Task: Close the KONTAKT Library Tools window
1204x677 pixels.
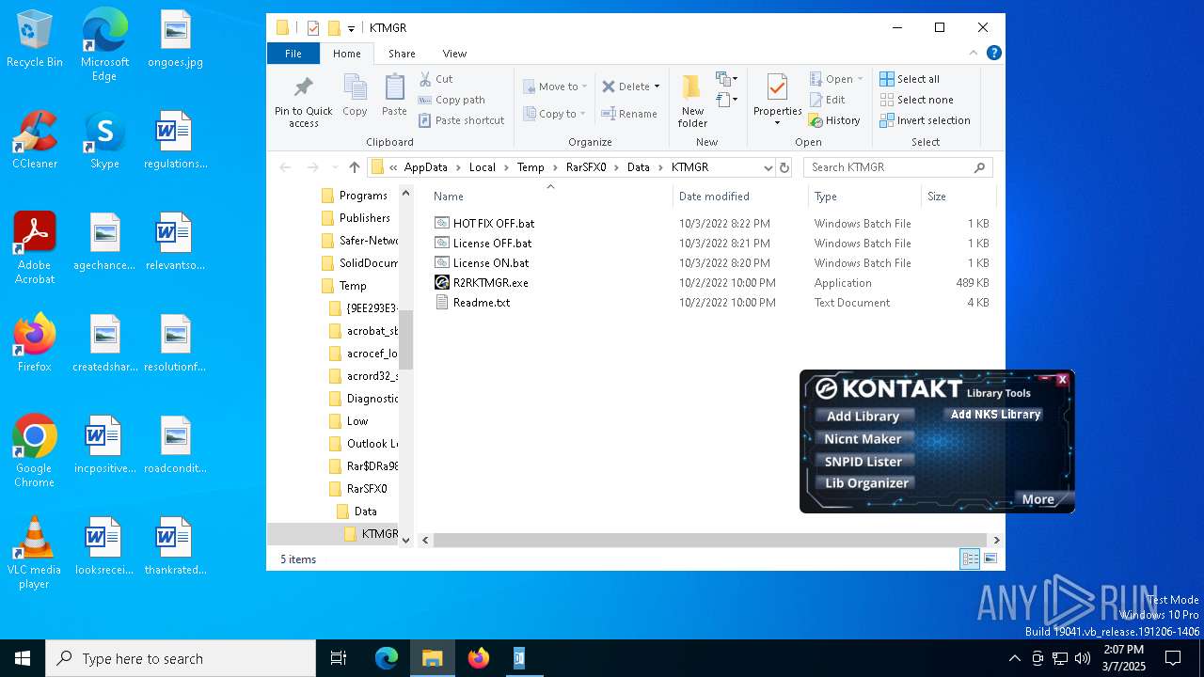Action: 1062,380
